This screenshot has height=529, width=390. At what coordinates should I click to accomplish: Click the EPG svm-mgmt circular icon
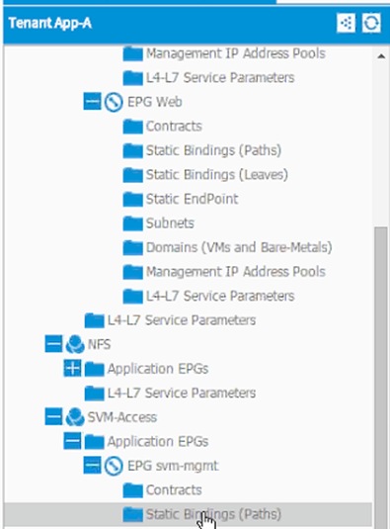click(114, 466)
